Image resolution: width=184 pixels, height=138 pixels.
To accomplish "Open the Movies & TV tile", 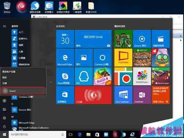I will [161, 39].
